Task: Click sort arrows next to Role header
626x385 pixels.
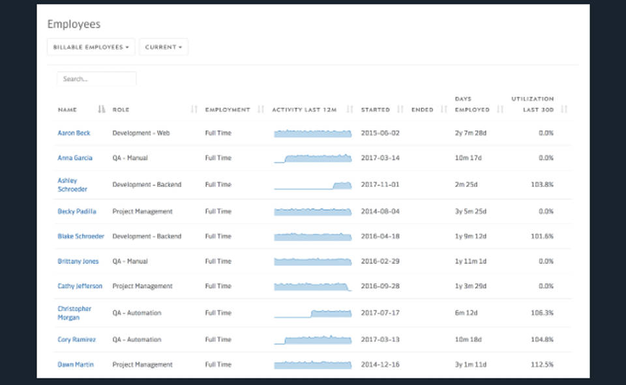Action: point(194,109)
